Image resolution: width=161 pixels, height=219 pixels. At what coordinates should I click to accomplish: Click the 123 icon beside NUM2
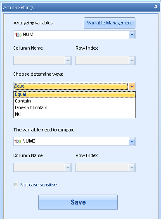click(x=18, y=141)
